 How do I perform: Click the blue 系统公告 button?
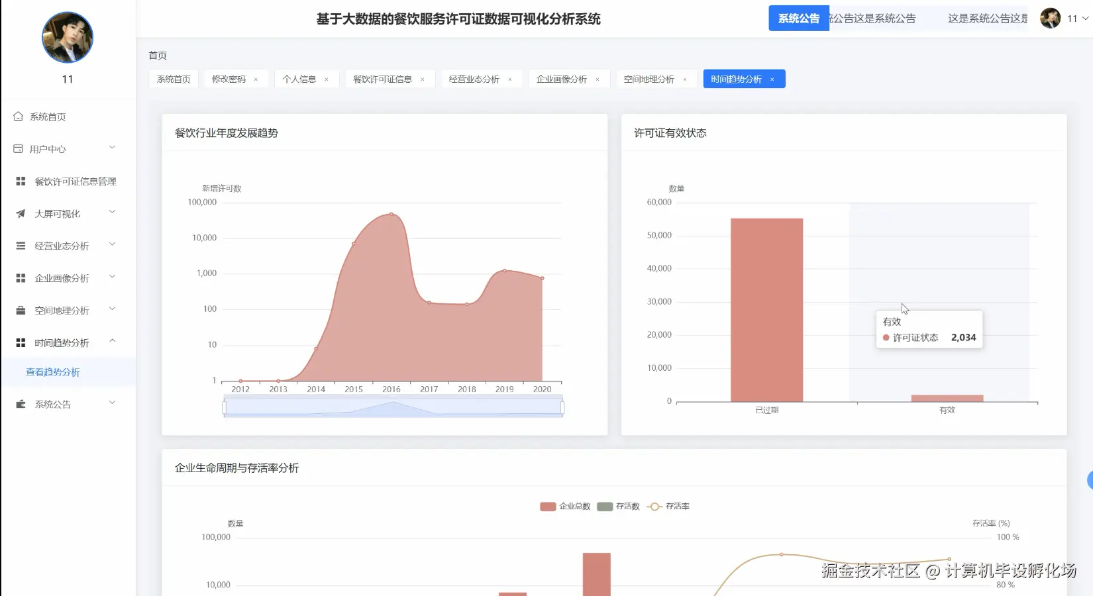pyautogui.click(x=798, y=19)
